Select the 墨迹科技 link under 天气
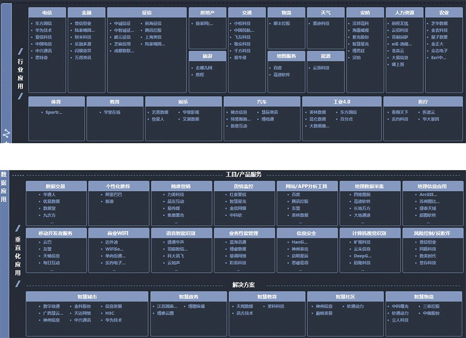466x338 pixels. (321, 24)
